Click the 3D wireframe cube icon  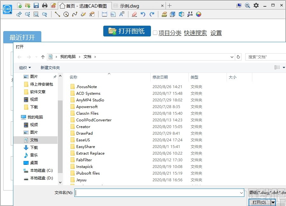173,14
